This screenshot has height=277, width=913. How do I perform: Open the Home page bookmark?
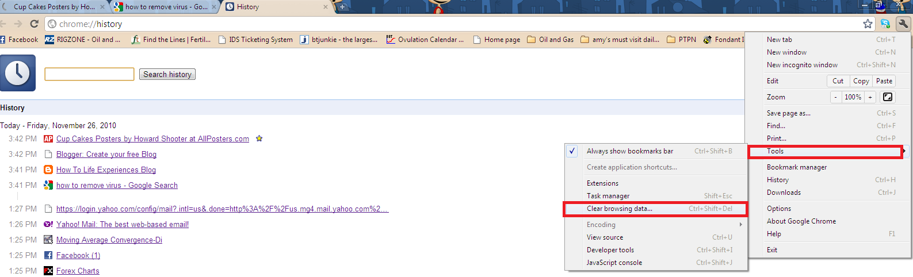tap(496, 40)
